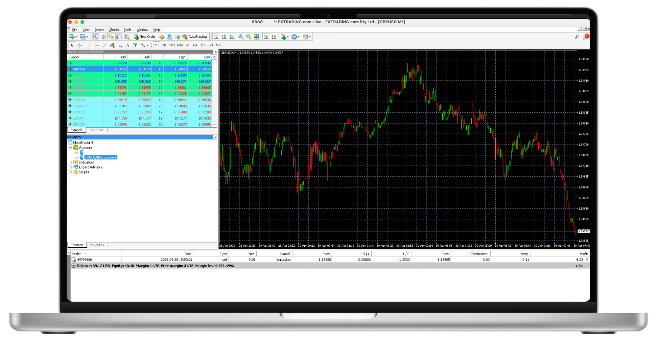The image size is (657, 337).
Task: Expand the FXTRADING.com-Live account node
Action: (x=76, y=157)
